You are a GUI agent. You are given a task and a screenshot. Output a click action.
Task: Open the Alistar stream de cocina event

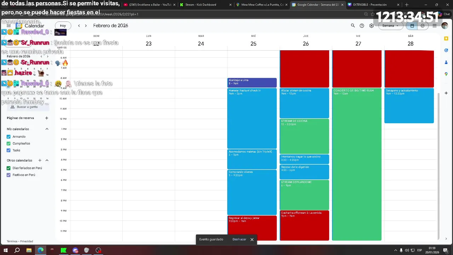point(304,103)
